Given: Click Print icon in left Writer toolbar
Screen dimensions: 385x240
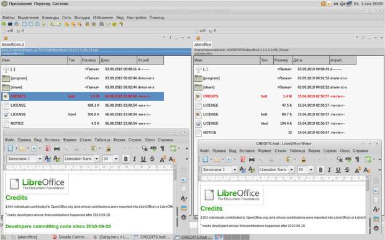Looking at the screenshot, I should click(x=57, y=148).
